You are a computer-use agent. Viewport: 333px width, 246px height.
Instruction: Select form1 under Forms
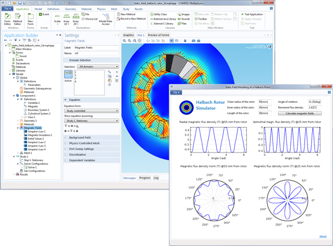pos(21,56)
